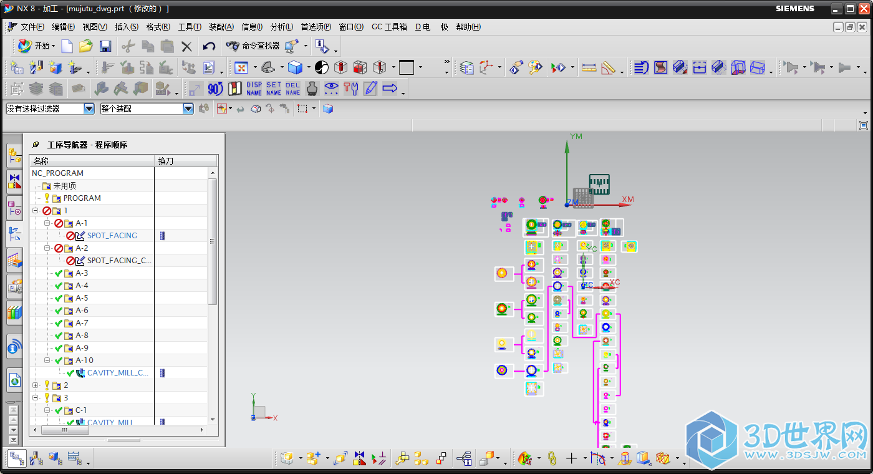
Task: Select the PROGRAM item in navigator
Action: point(82,198)
